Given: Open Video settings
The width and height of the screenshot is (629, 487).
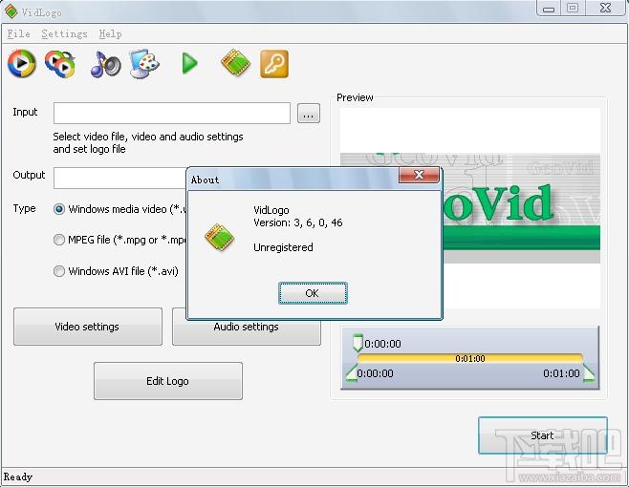Looking at the screenshot, I should click(88, 327).
